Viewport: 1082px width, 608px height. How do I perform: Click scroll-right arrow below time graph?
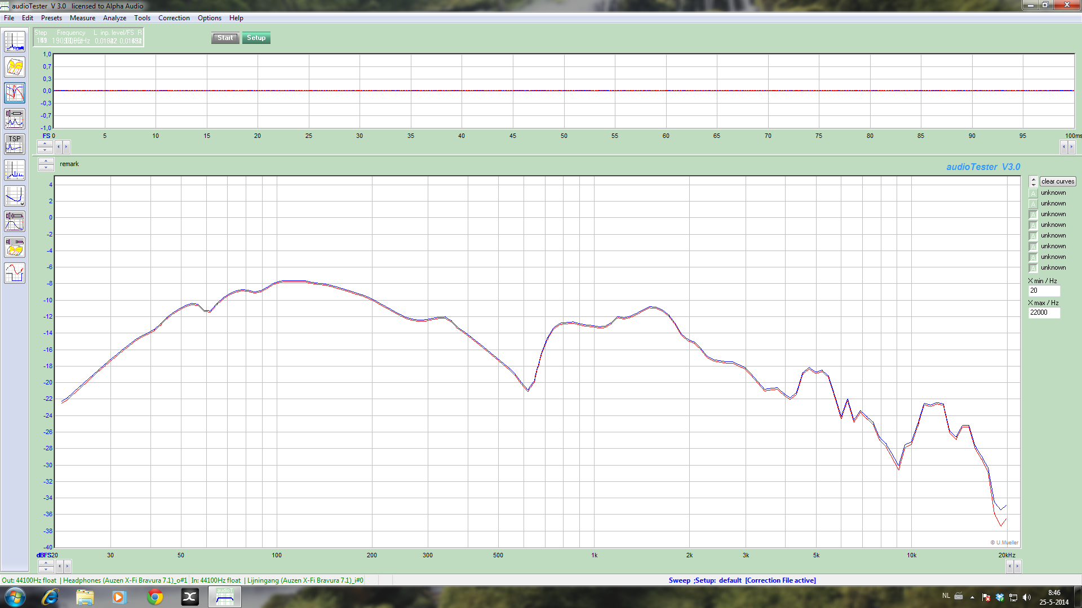coord(1071,147)
